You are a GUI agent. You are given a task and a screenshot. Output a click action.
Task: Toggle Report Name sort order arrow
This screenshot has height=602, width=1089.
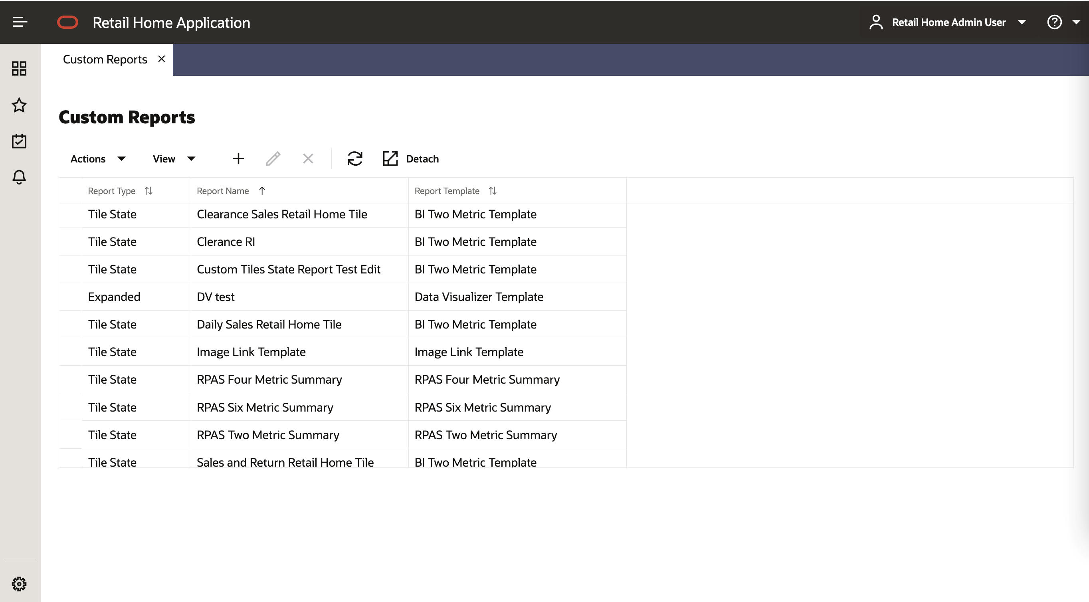coord(262,191)
